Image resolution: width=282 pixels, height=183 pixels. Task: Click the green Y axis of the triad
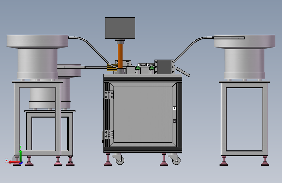click(x=20, y=156)
